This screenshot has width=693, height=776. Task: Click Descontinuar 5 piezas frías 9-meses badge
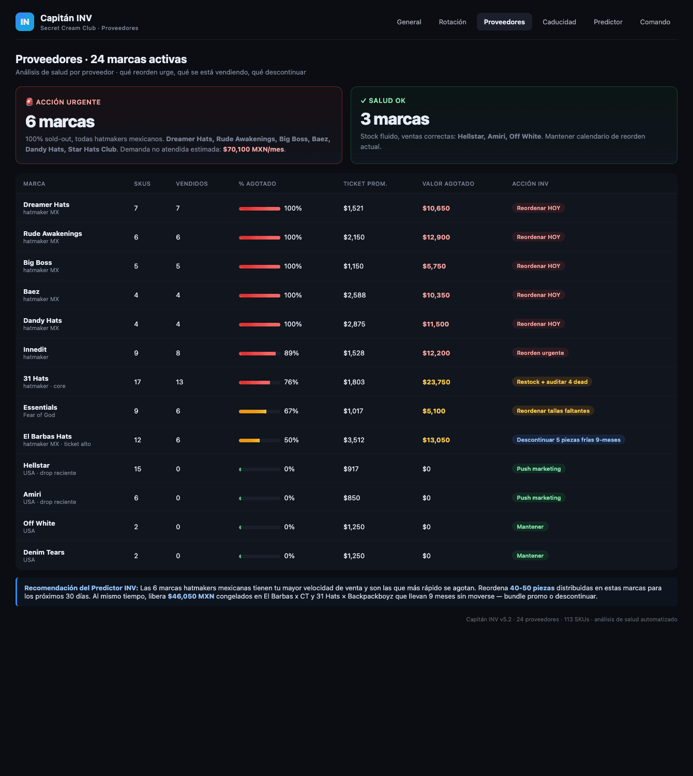pyautogui.click(x=569, y=440)
